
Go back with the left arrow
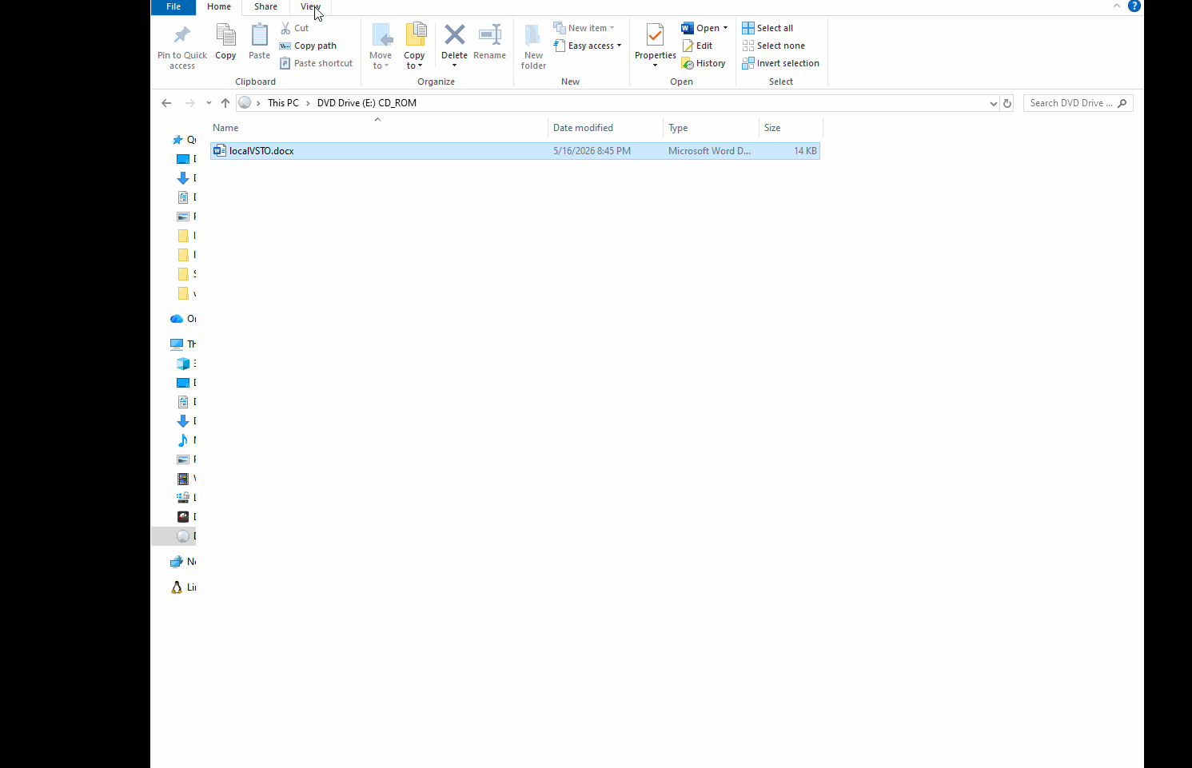click(x=166, y=103)
